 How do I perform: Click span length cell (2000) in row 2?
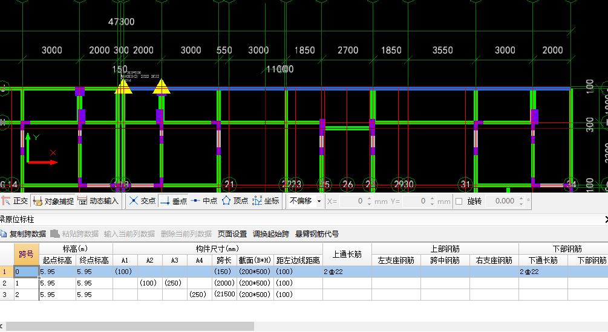coord(224,283)
